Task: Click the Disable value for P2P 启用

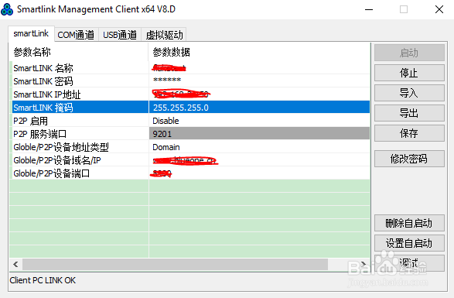Action: click(166, 121)
